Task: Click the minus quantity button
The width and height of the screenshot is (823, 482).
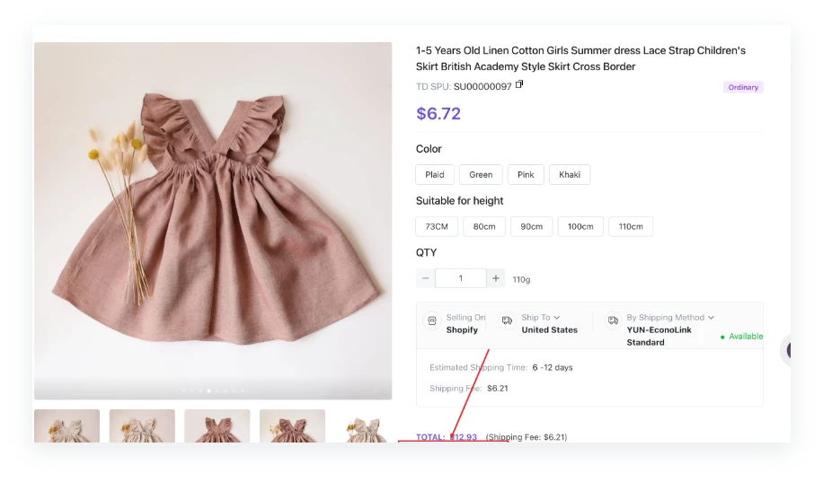Action: click(425, 278)
